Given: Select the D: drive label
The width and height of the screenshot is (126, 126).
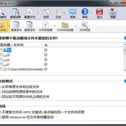Looking at the screenshot, I should coord(9,55).
